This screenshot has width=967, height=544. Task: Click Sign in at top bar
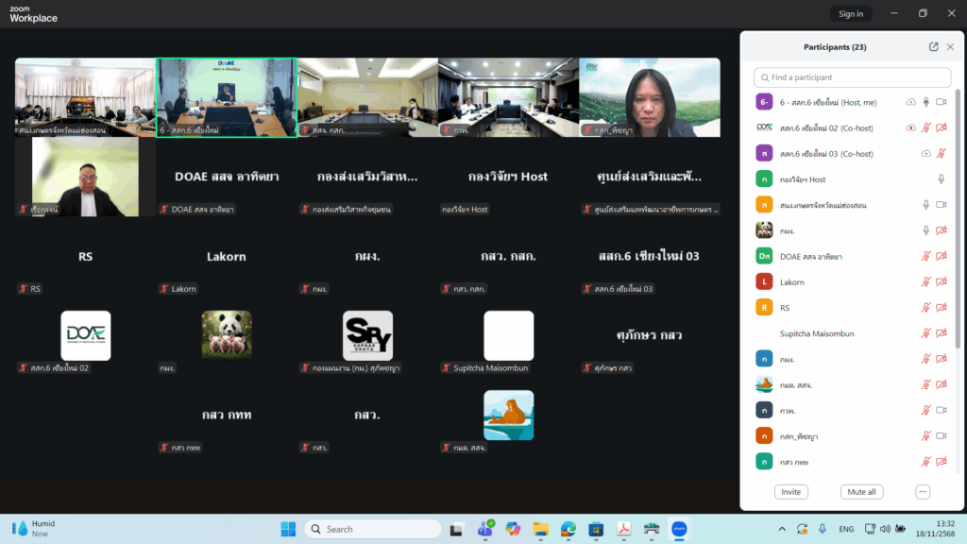pyautogui.click(x=850, y=13)
